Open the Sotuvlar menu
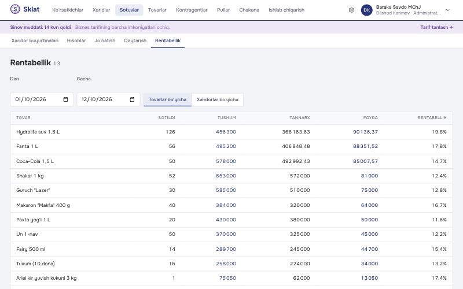 click(129, 10)
